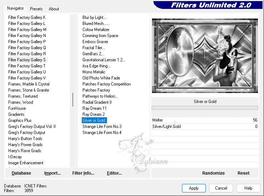Image resolution: width=264 pixels, height=196 pixels.
Task: Select the Graphics Plus category
Action: (x=20, y=120)
